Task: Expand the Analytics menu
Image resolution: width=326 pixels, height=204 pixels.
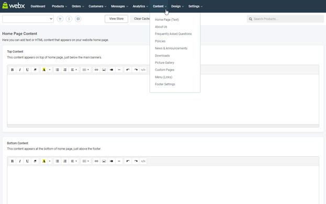Action: (140, 6)
